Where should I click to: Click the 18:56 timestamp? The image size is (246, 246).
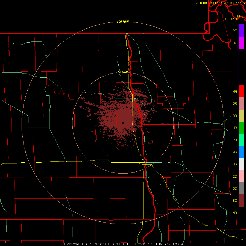coord(178,244)
